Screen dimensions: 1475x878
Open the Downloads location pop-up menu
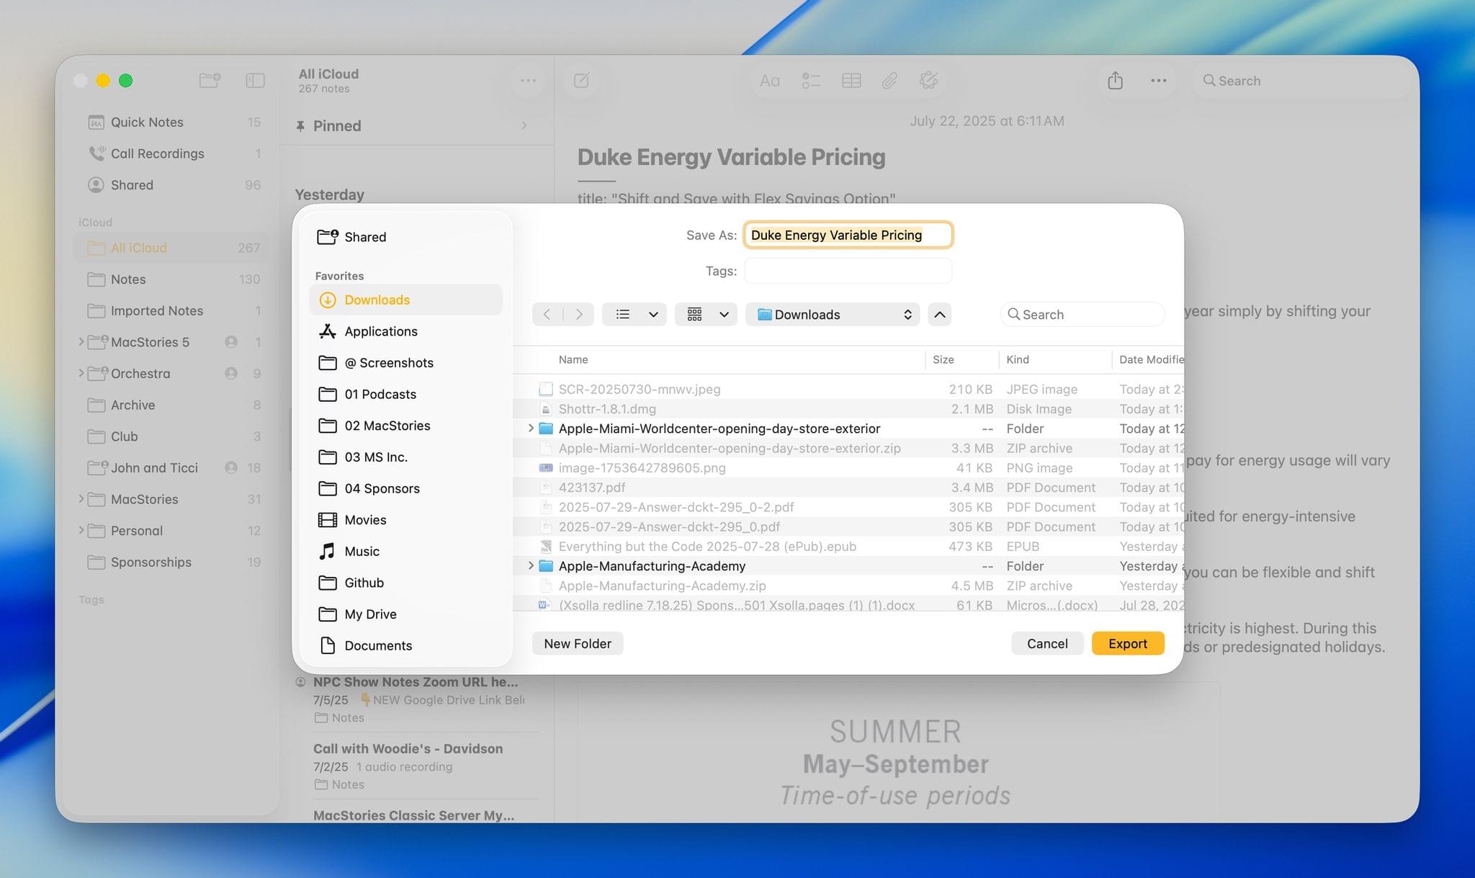pos(833,314)
